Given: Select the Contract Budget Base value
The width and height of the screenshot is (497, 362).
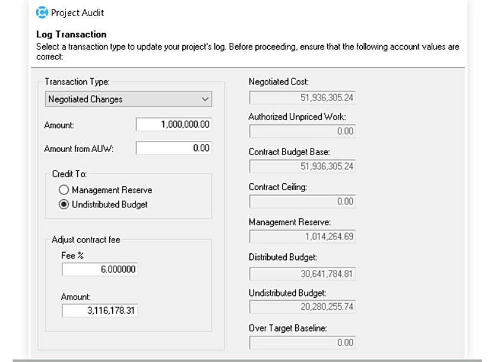Looking at the screenshot, I should click(x=302, y=166).
